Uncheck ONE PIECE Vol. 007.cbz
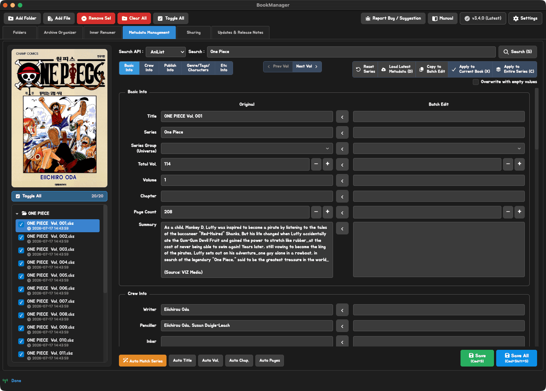546x391 pixels. (21, 302)
